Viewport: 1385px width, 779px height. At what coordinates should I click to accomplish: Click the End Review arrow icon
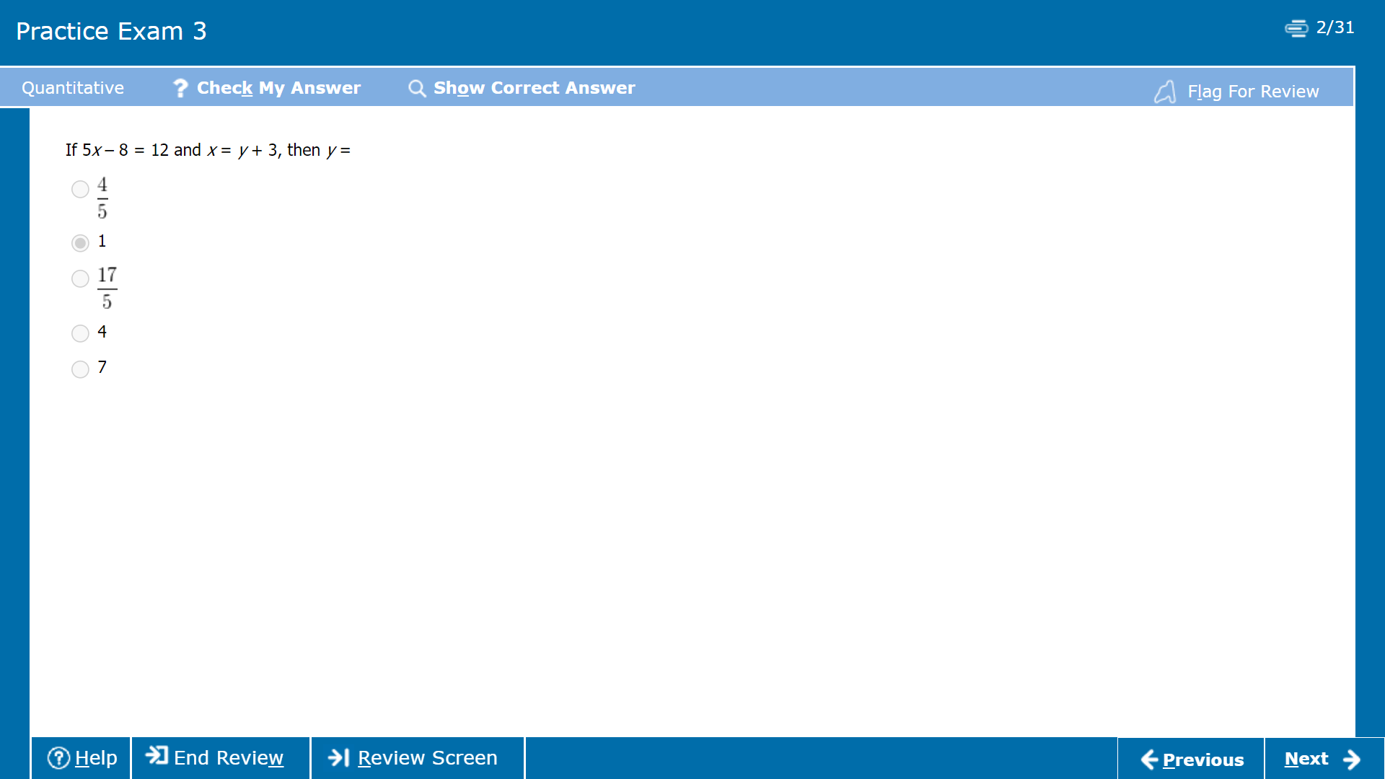[157, 756]
